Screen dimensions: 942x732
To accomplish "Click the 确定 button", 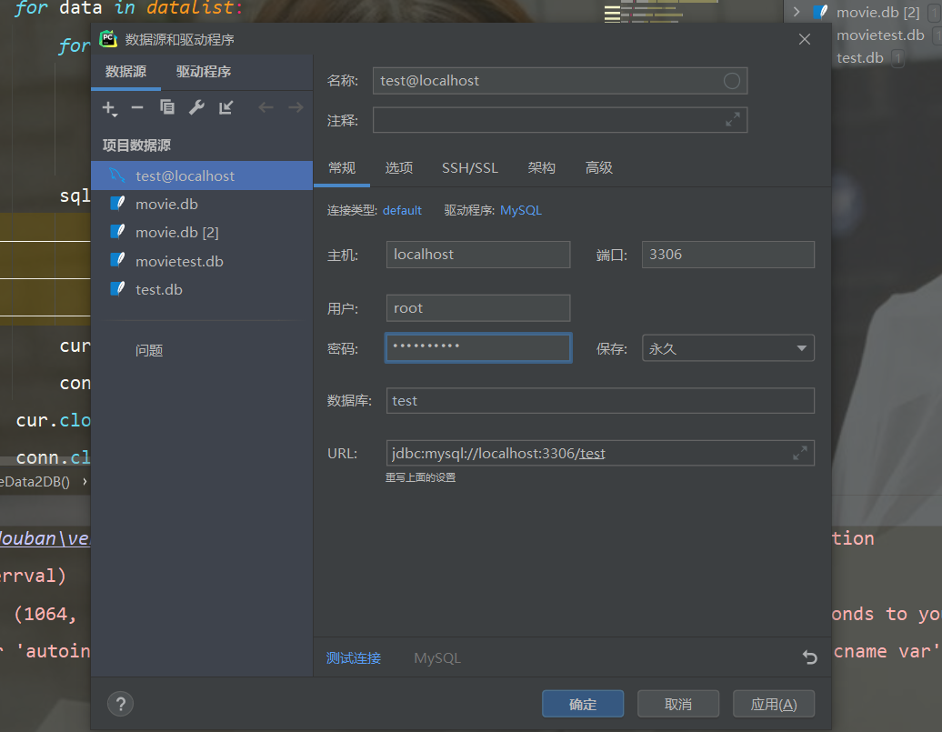I will [x=583, y=704].
